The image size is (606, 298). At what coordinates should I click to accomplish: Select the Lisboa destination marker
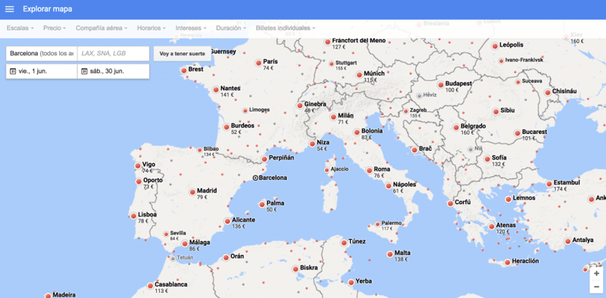point(134,216)
